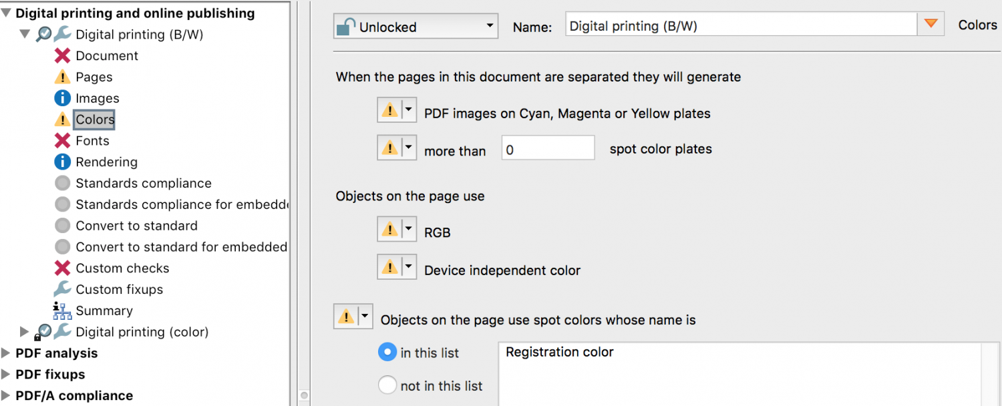This screenshot has width=1002, height=406.
Task: Click the red X icon beside Custom checks
Action: [x=62, y=268]
